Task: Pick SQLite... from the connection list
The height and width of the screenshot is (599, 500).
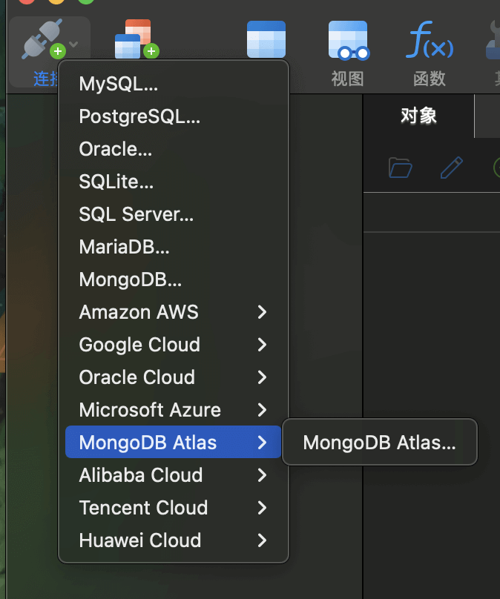Action: (116, 182)
